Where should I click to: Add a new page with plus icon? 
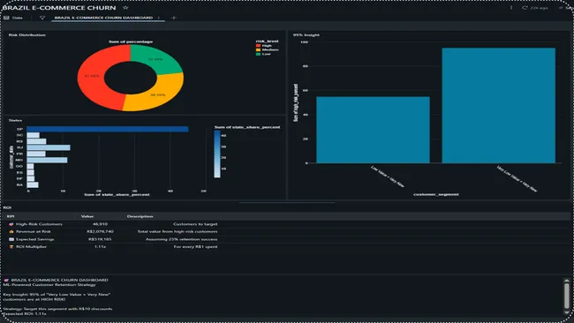(x=174, y=18)
